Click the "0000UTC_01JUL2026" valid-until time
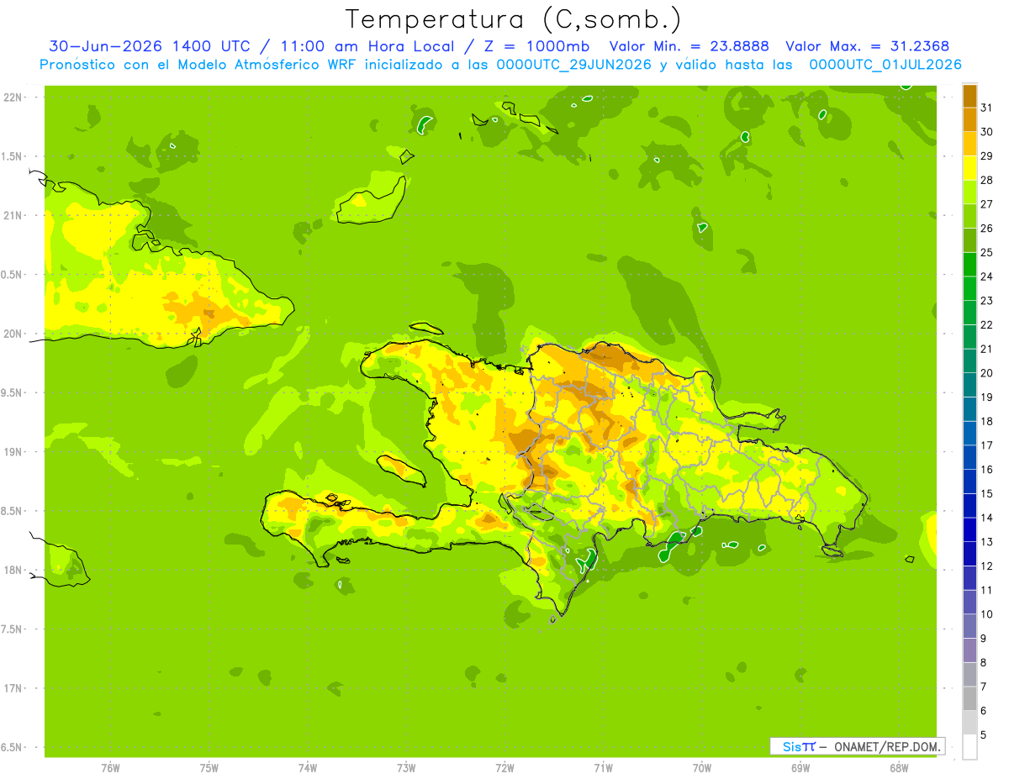 [885, 65]
